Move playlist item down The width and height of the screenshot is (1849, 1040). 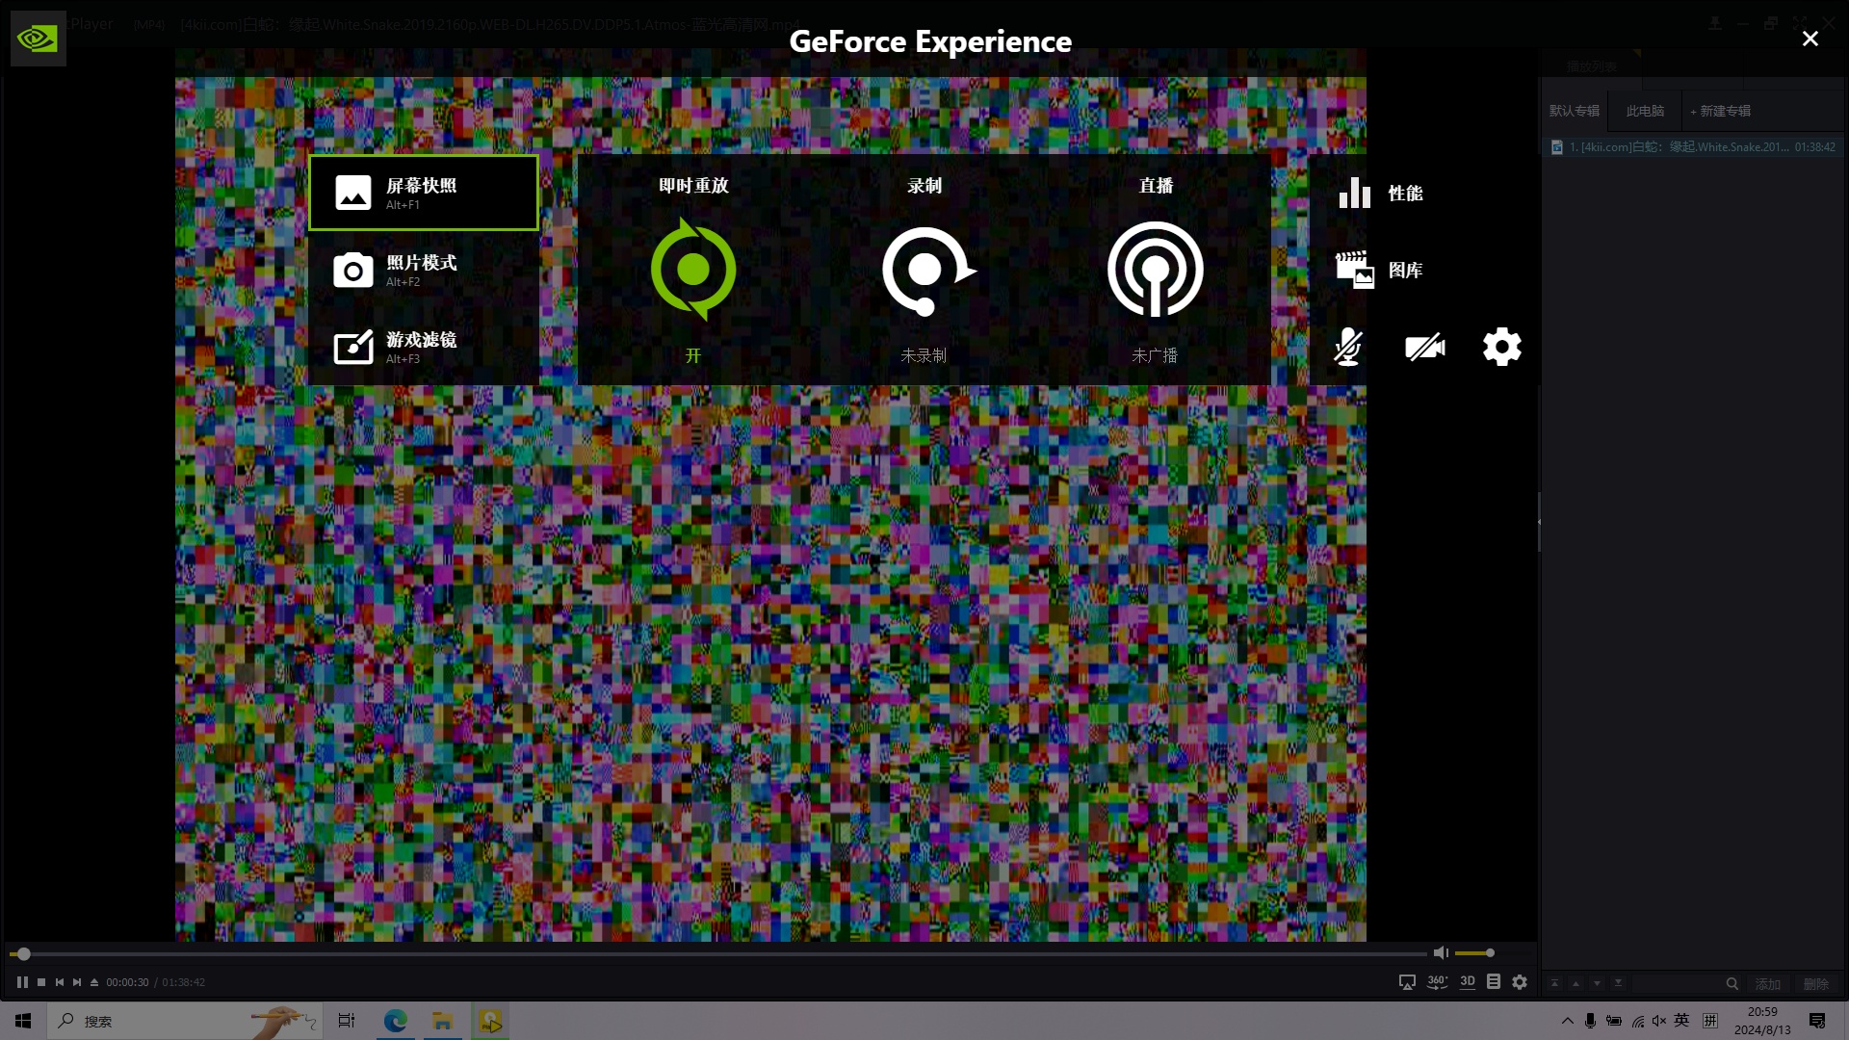1597,983
